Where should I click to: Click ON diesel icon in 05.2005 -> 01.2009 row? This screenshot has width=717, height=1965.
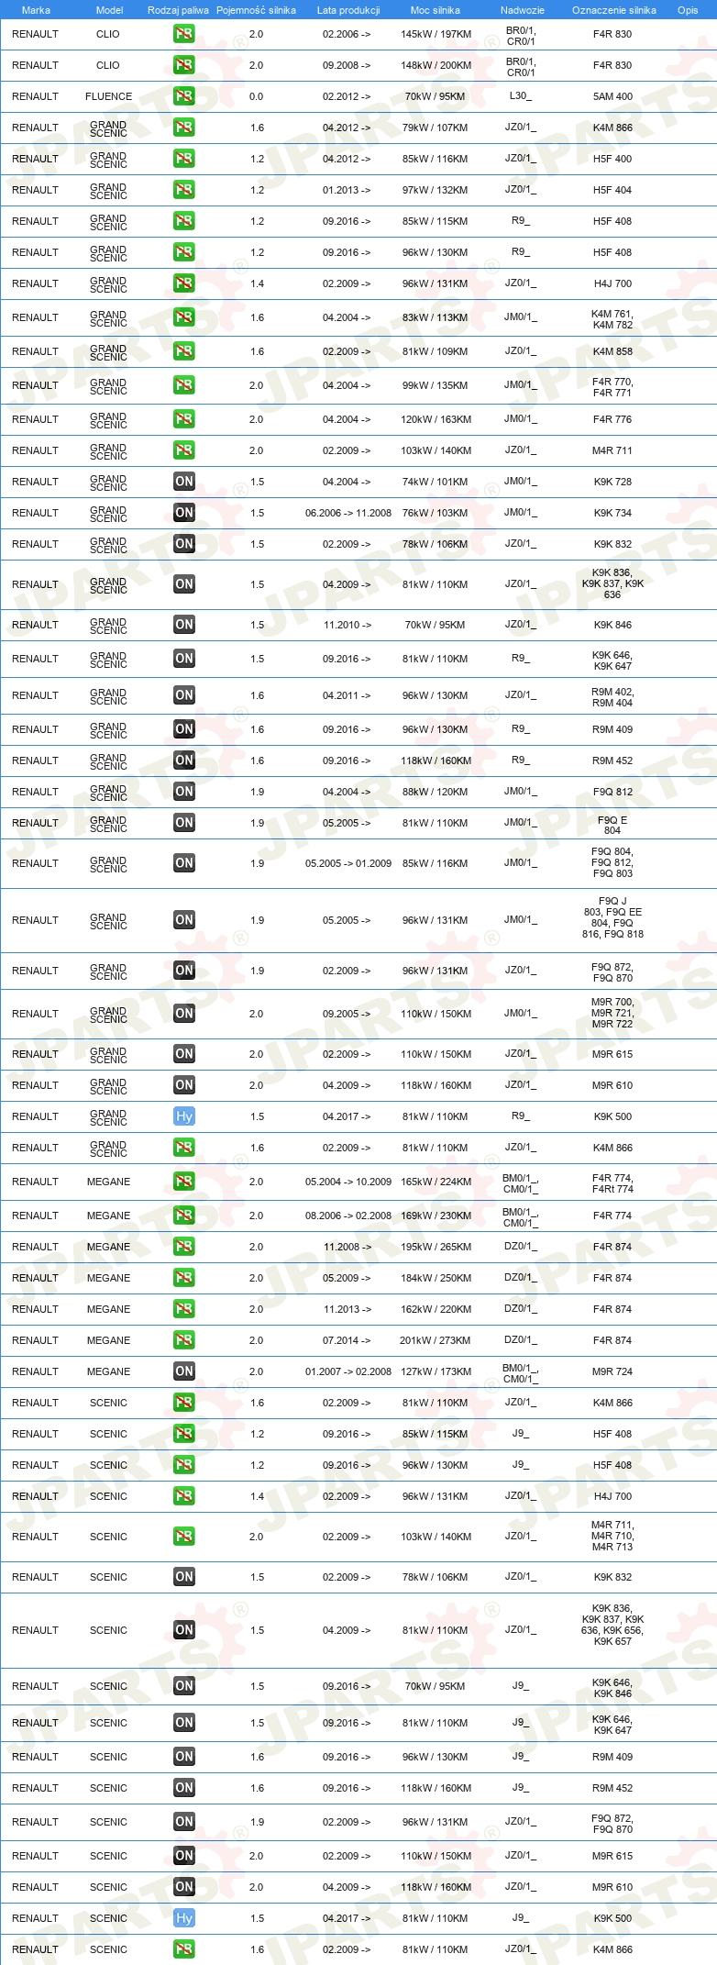[x=183, y=863]
